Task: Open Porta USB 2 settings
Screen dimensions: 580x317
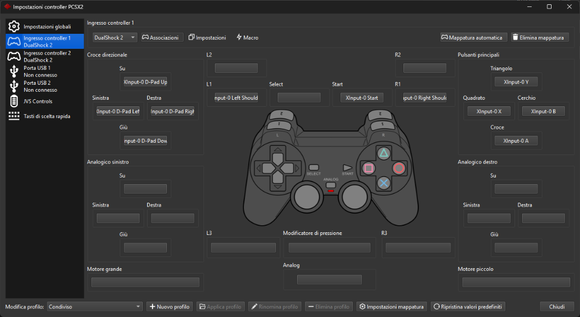Action: click(45, 86)
